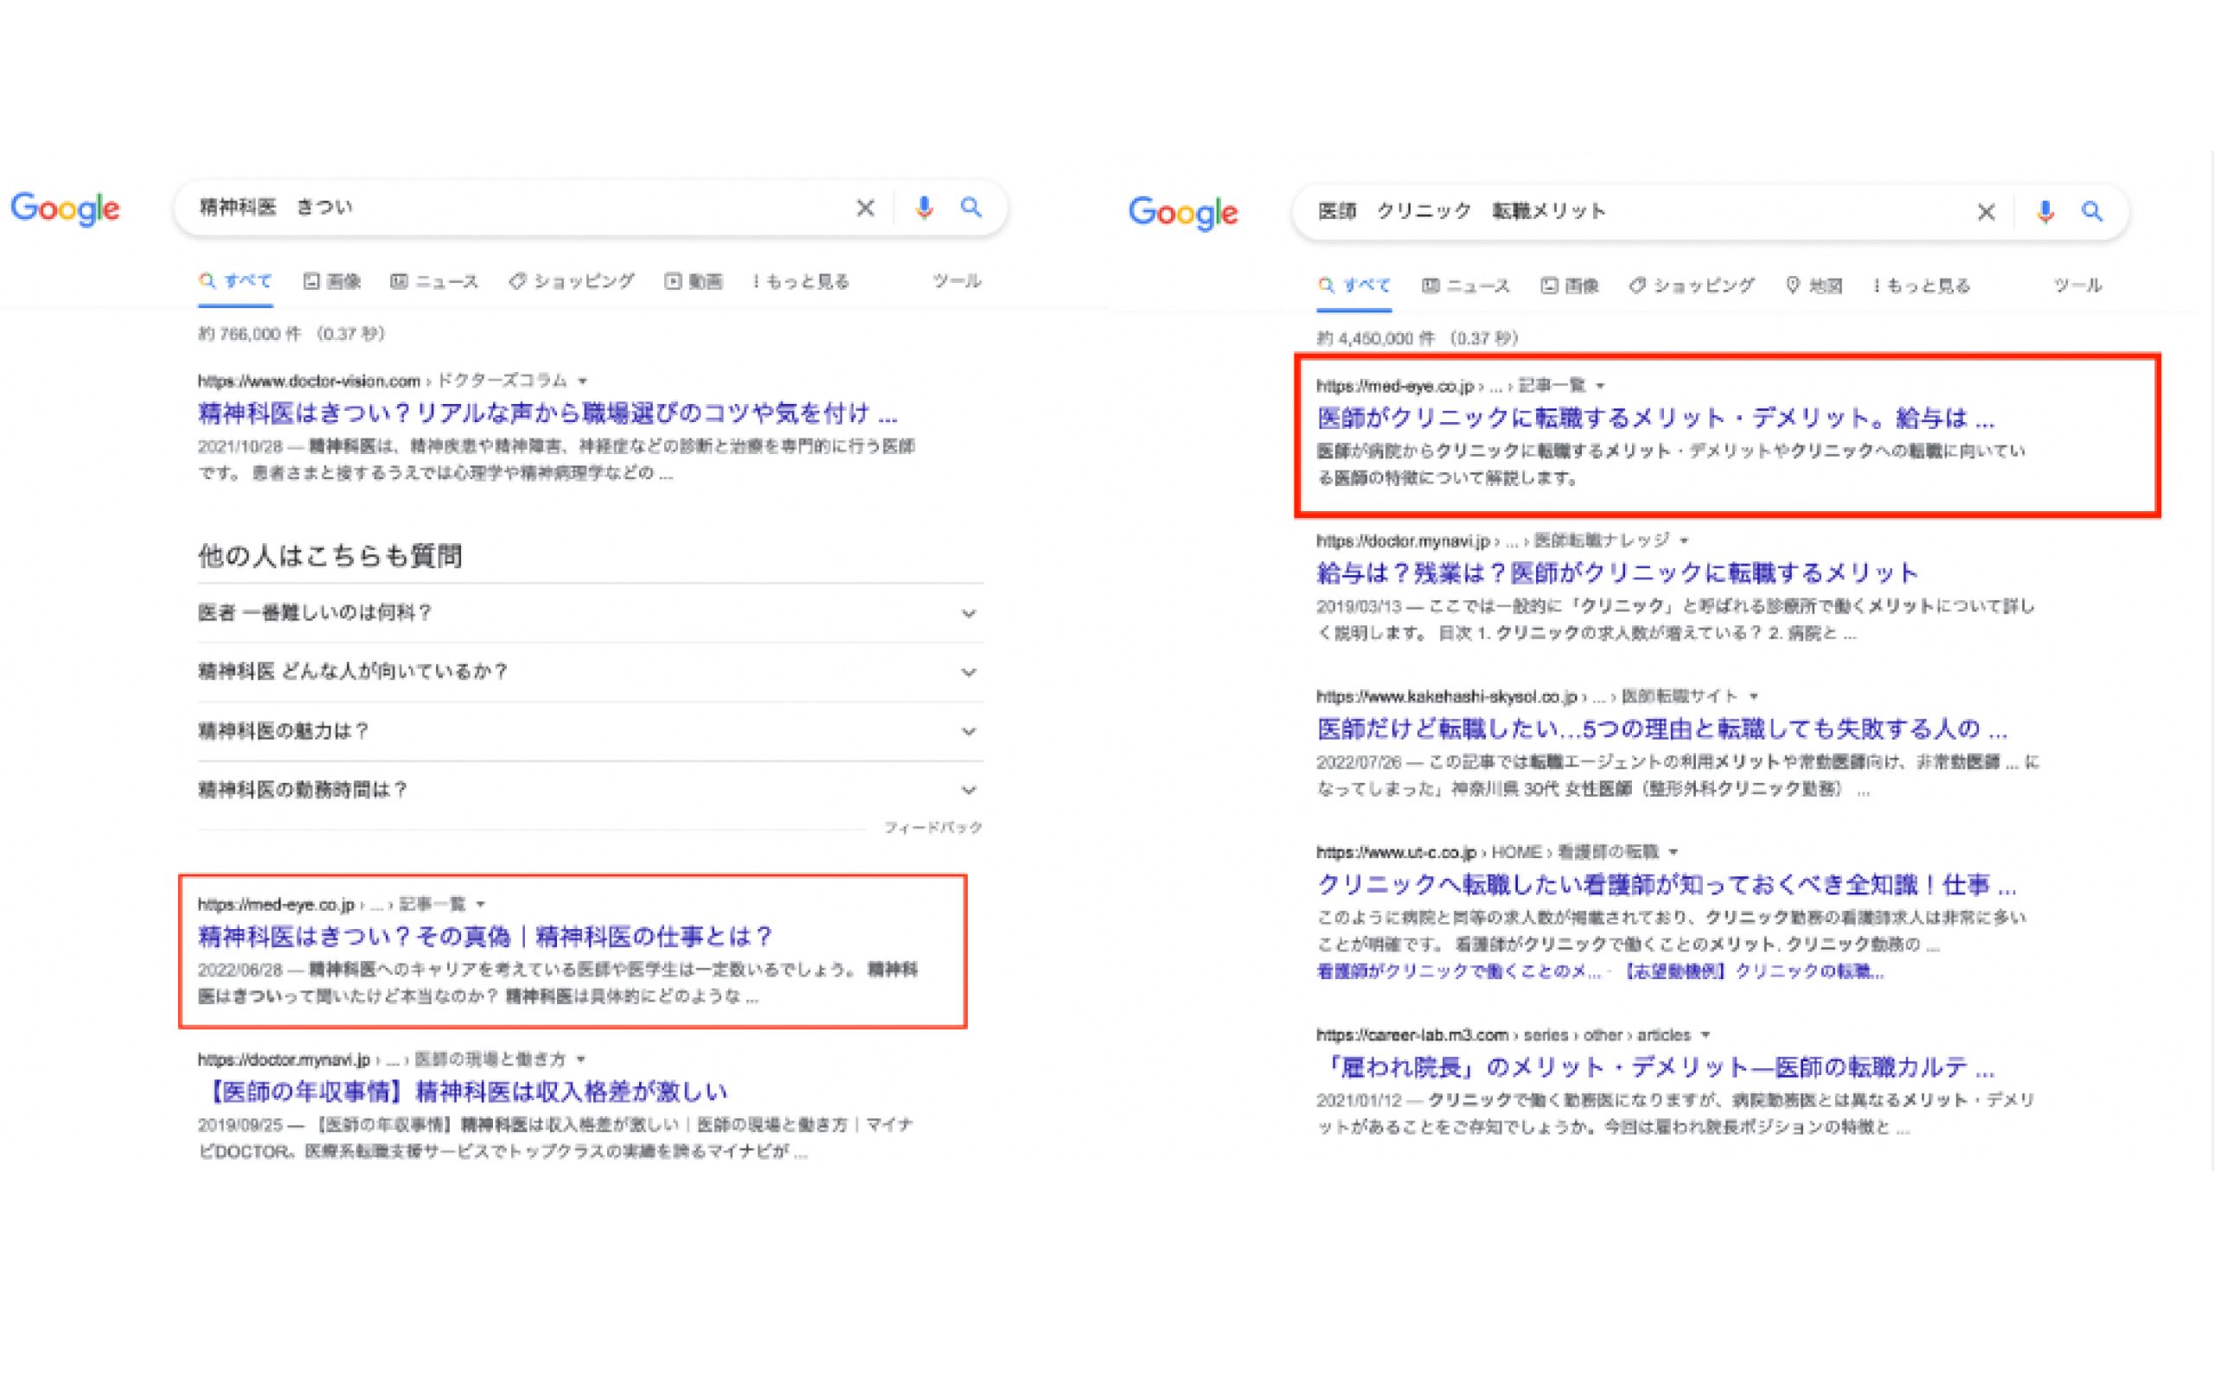Image resolution: width=2214 pixels, height=1384 pixels.
Task: Expand question 医者 一番難しいのは何科？
Action: pyautogui.click(x=968, y=613)
